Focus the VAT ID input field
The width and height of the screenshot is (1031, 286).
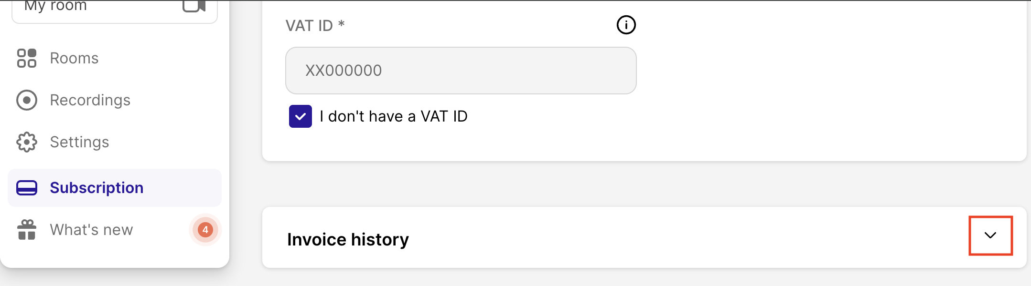[x=461, y=71]
